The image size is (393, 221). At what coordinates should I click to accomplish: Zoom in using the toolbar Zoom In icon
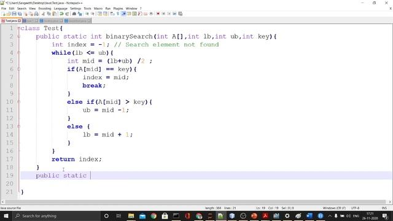(87, 14)
